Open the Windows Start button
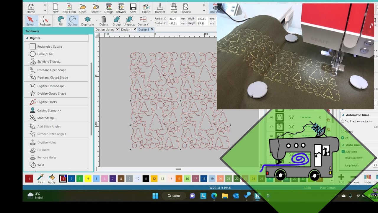The height and width of the screenshot is (213, 378). (155, 196)
